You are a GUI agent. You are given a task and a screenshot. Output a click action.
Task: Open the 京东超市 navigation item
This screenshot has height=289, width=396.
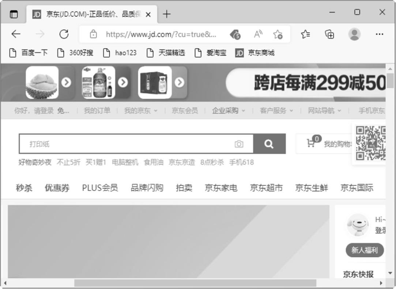tap(266, 188)
